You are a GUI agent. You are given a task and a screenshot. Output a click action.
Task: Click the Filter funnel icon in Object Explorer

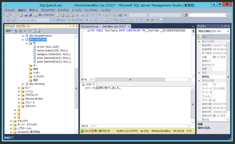(x=29, y=31)
